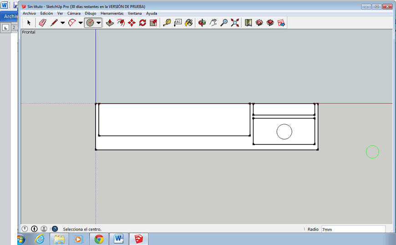Viewport: 396px width, 245px height.
Task: Open the Herramientas menu
Action: (112, 13)
